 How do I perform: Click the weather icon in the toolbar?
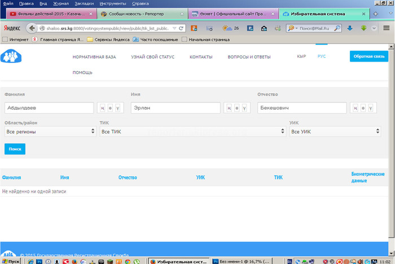pyautogui.click(x=227, y=28)
